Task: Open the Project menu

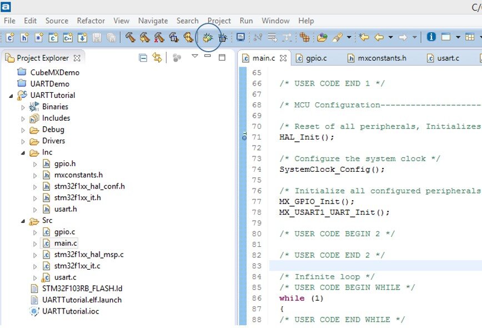Action: click(x=219, y=21)
